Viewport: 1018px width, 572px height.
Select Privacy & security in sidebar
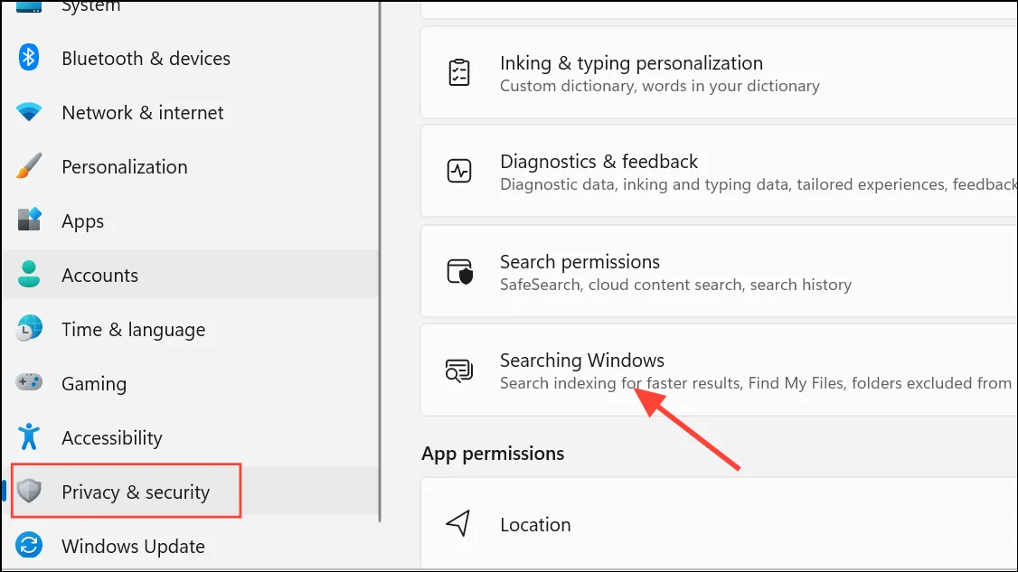tap(191, 492)
